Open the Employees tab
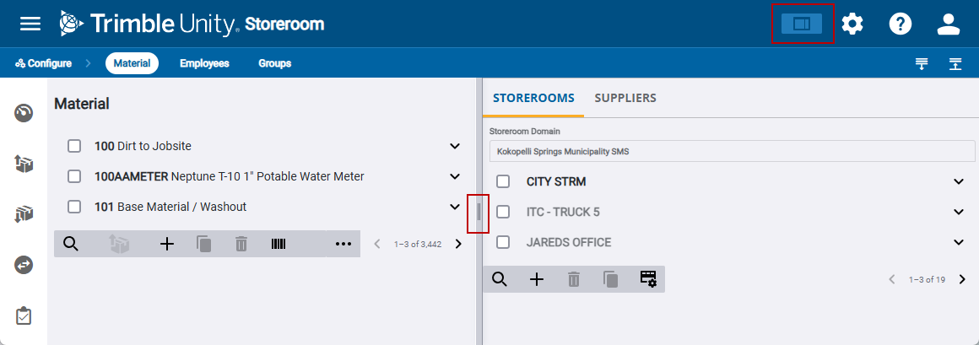 click(x=204, y=63)
